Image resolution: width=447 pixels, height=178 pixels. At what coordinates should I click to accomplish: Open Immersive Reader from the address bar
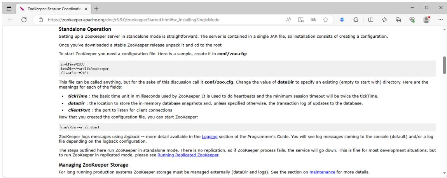click(x=301, y=20)
